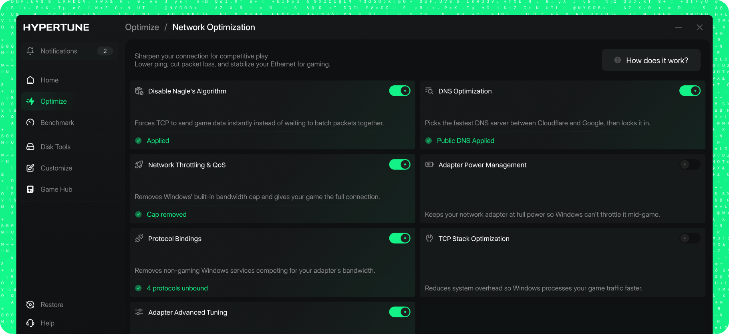Click the DNS Optimization search icon
729x334 pixels.
tap(429, 91)
